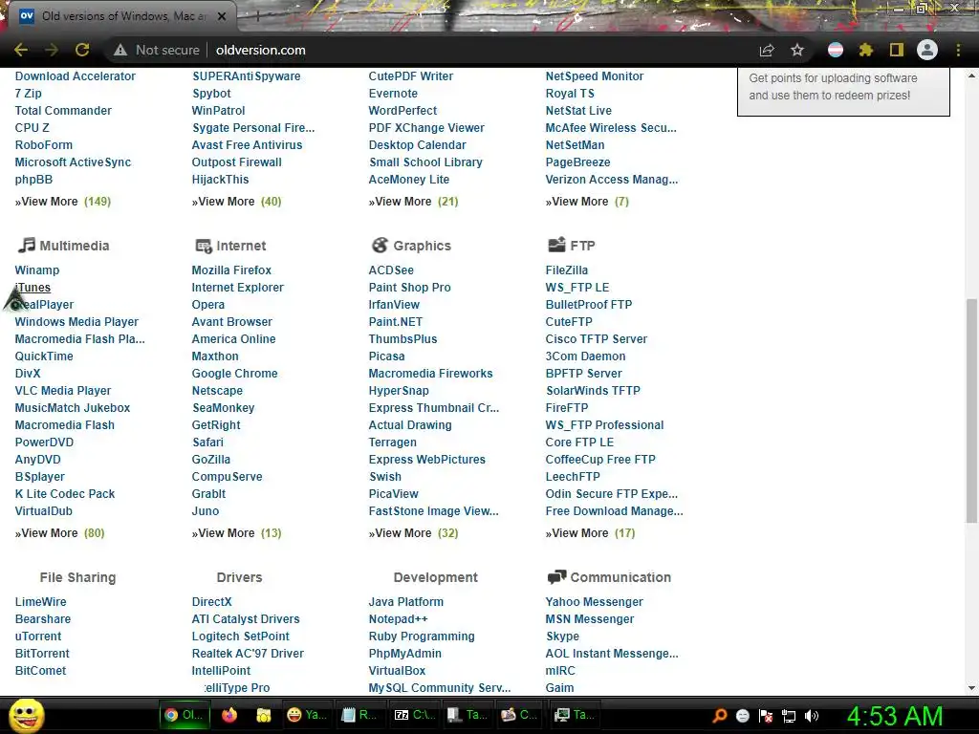Expand Internet View More (13)

pos(237,533)
